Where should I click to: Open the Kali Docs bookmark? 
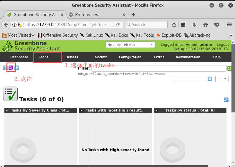[x=117, y=35]
